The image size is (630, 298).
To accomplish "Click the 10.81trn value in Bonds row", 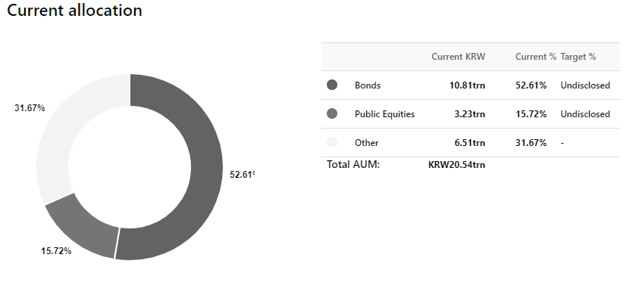I will pos(467,85).
